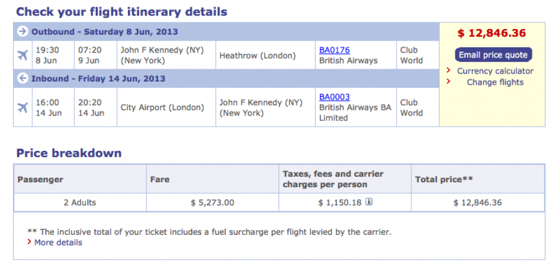Click the airplane icon on the 19:30 flight row
The image size is (556, 267).
pyautogui.click(x=23, y=55)
